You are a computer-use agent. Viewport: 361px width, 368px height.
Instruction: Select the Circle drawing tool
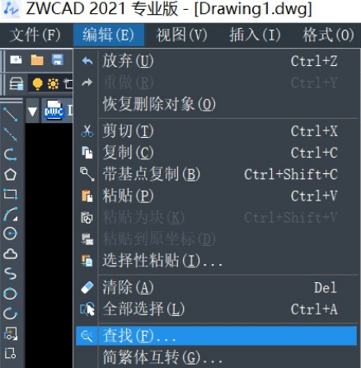[x=10, y=234]
